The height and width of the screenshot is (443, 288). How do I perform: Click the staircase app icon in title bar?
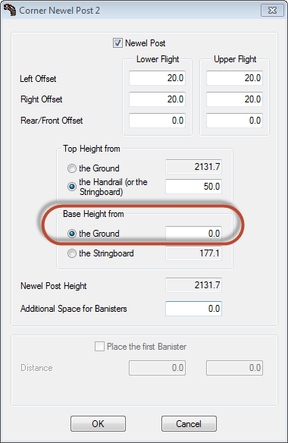tap(10, 10)
